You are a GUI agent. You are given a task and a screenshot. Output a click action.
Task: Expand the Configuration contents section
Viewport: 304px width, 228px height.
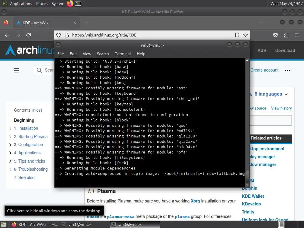point(10,145)
